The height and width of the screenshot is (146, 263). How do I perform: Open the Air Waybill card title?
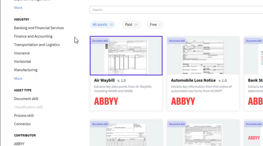[x=104, y=81]
